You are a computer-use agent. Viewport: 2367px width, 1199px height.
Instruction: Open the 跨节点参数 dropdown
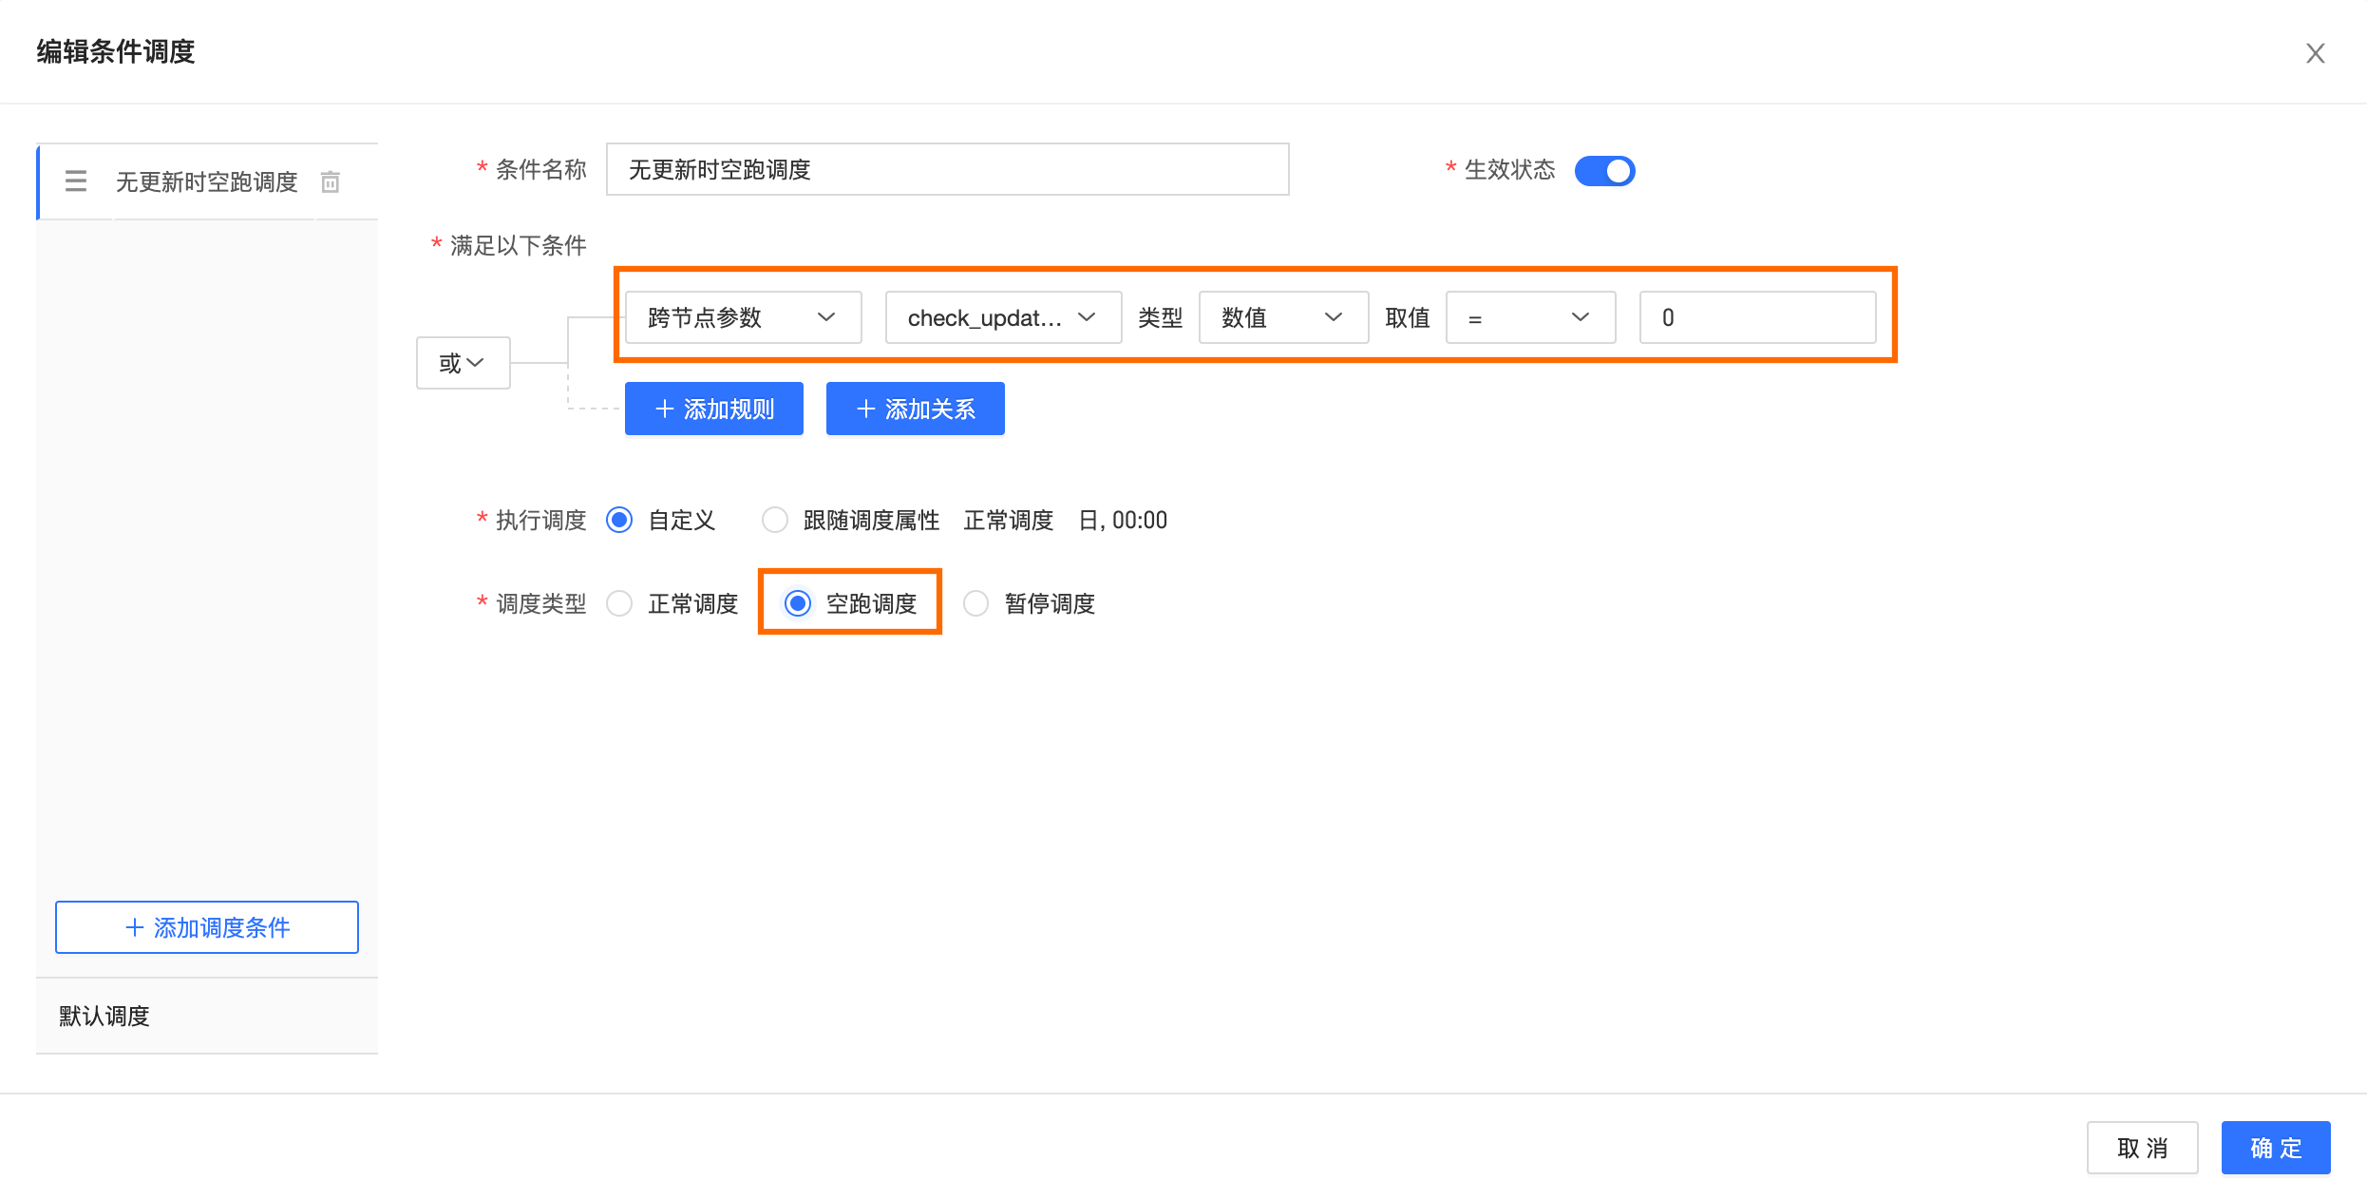(x=743, y=317)
